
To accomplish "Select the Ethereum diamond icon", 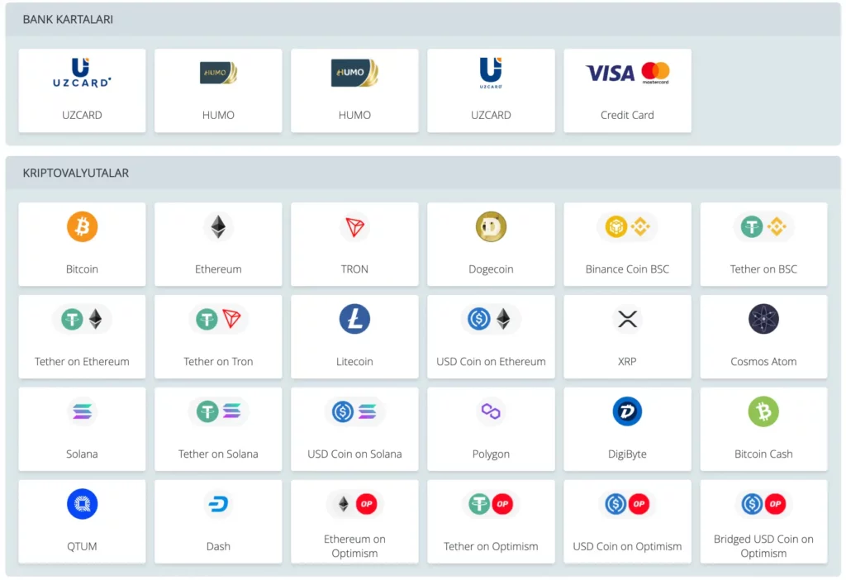I will 218,226.
